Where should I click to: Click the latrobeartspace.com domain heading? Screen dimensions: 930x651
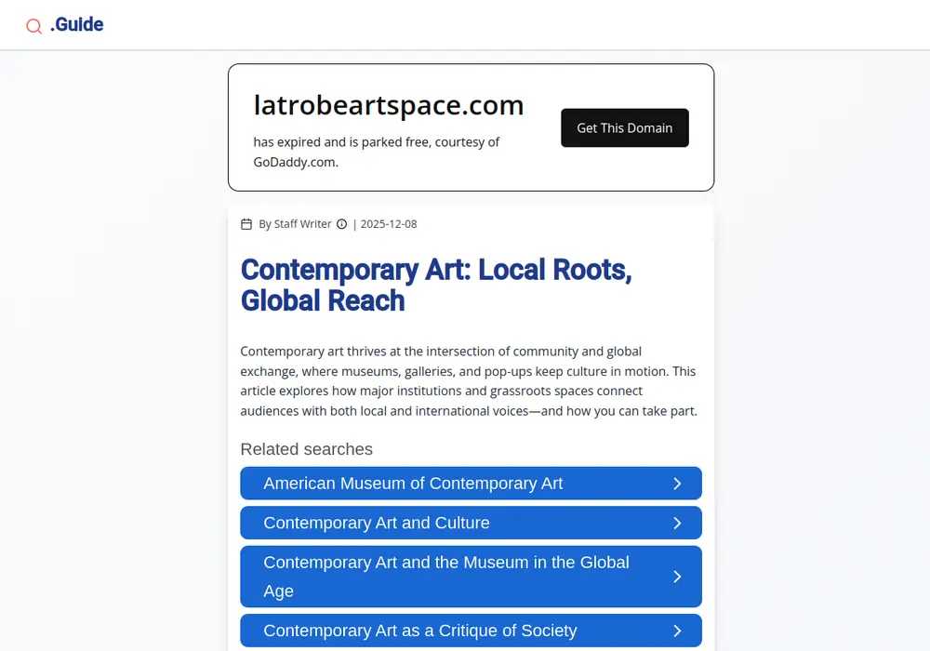(389, 105)
